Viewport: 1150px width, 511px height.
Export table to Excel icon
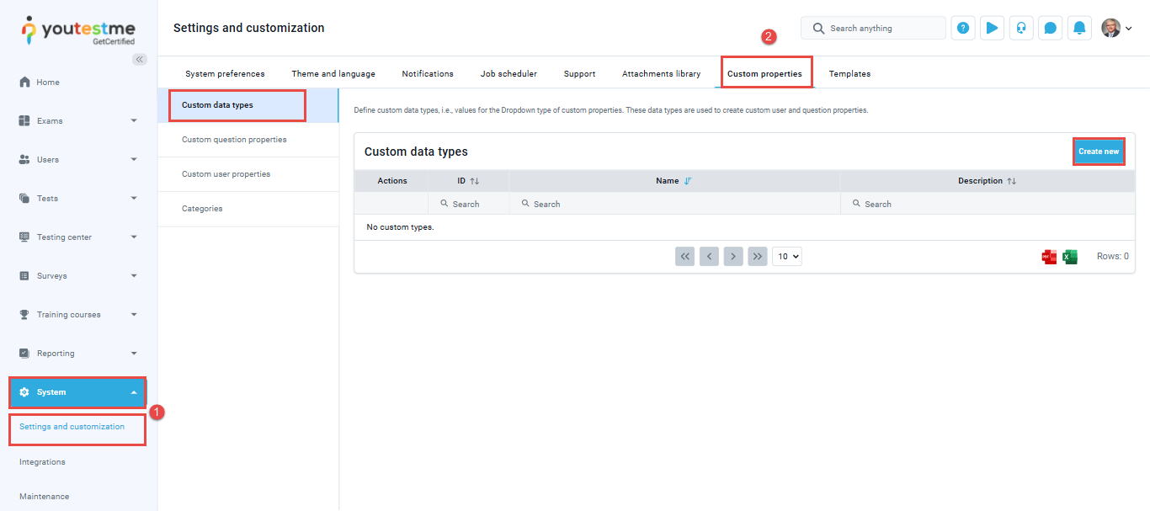[1070, 257]
